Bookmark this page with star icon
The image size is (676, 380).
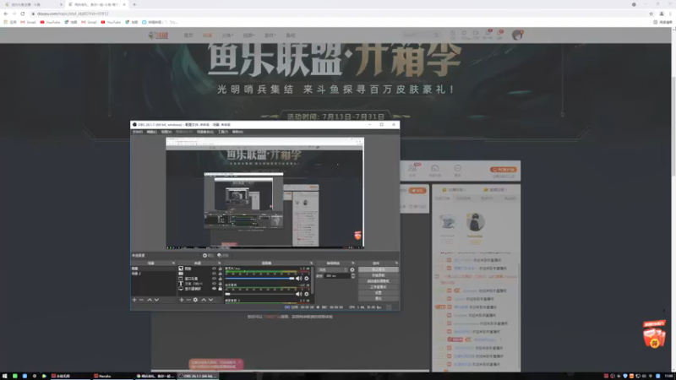pyautogui.click(x=651, y=14)
